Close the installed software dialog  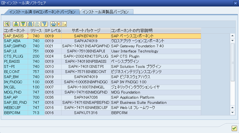(235, 3)
